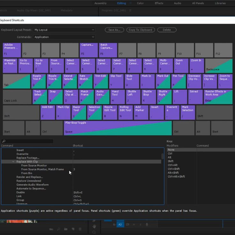
Task: Select the 'From Source Monitor, Match Frame' command
Action: [42, 169]
